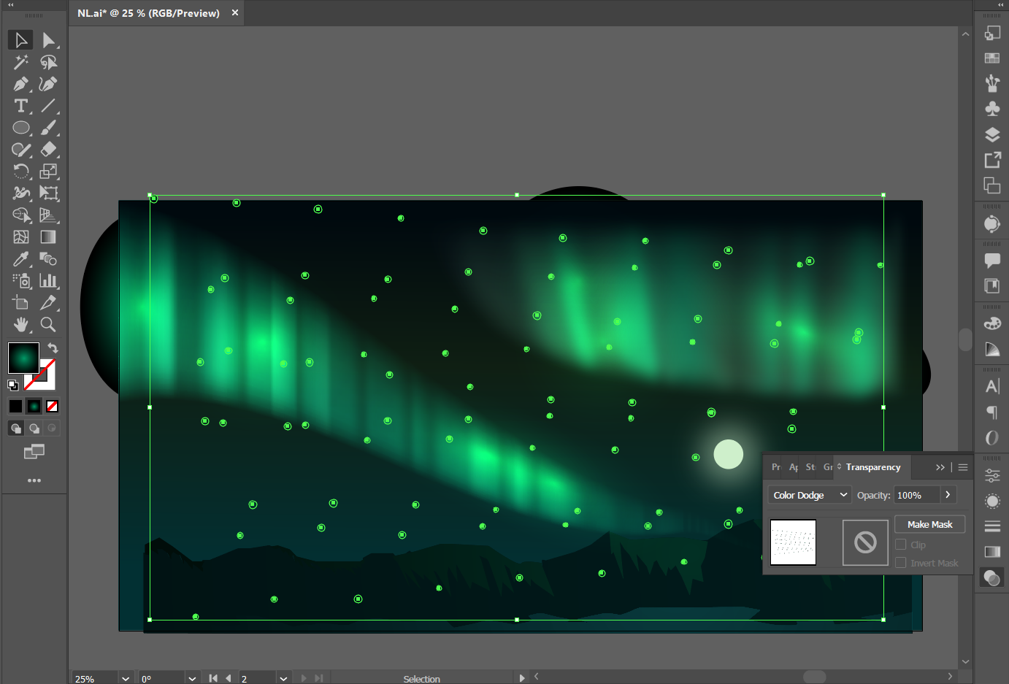Go to the first artboard

tap(213, 678)
